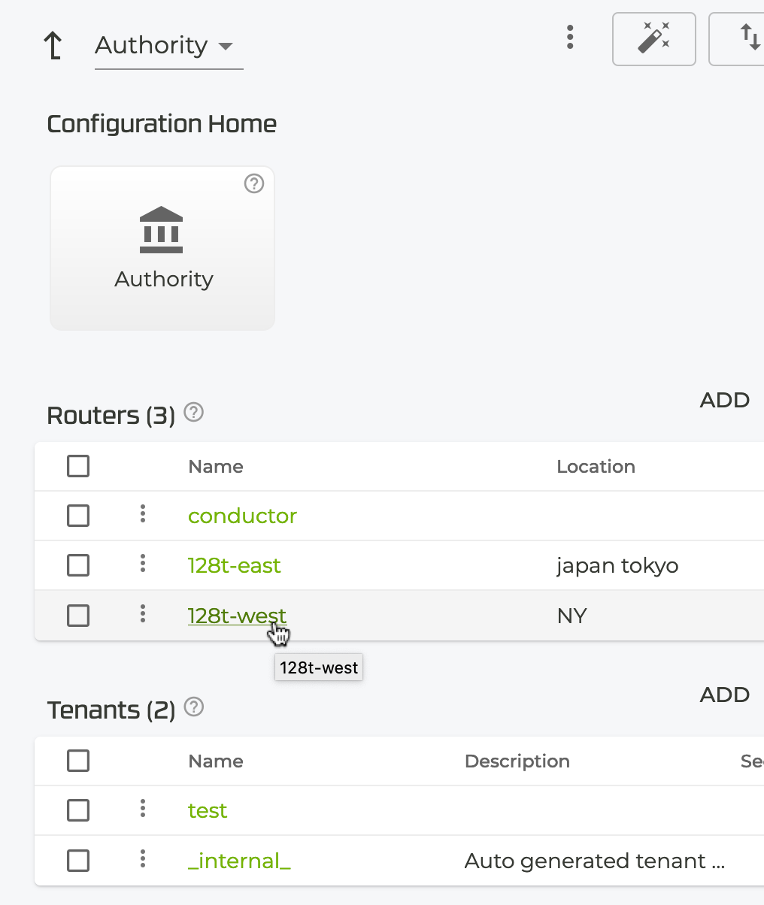Click ADD in the Routers section
Image resolution: width=764 pixels, height=905 pixels.
click(724, 400)
